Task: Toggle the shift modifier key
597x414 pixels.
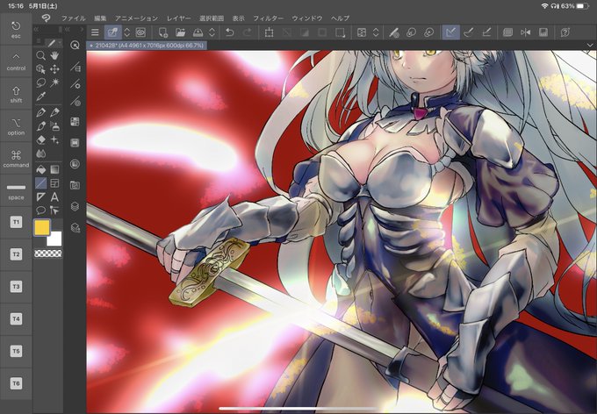Action: 16,95
